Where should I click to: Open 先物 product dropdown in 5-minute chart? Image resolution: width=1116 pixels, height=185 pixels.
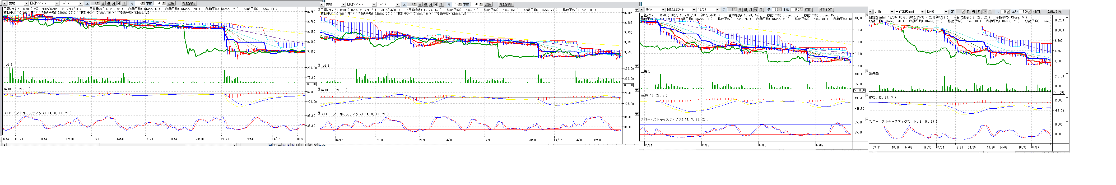(26, 3)
